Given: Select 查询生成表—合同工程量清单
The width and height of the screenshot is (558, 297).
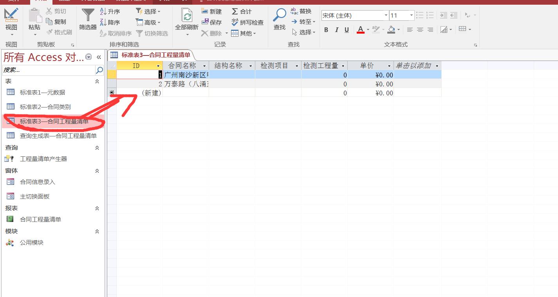Looking at the screenshot, I should (x=53, y=136).
